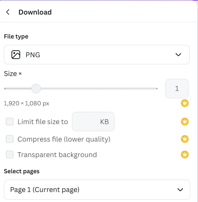Click the crown icon for Limit file size

tap(185, 122)
